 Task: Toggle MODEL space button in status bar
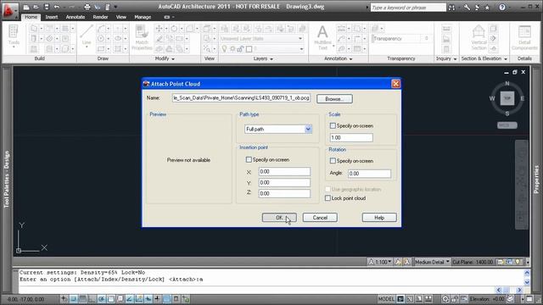tap(386, 299)
